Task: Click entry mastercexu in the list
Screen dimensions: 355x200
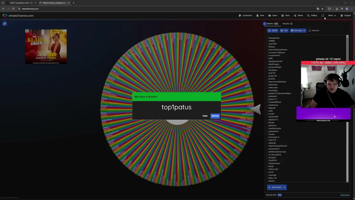Action: [x=273, y=105]
